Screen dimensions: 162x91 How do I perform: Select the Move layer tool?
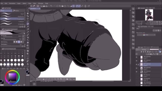[x=28, y=19]
